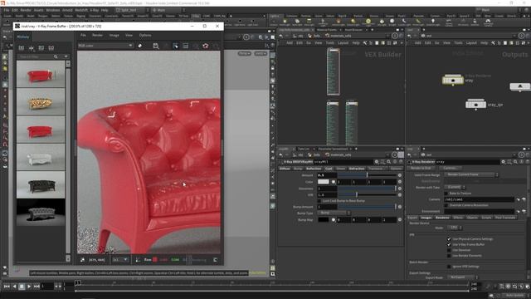Toggle Lock Coat Bump to Base Bump checkbox
The height and width of the screenshot is (299, 531).
tap(319, 201)
